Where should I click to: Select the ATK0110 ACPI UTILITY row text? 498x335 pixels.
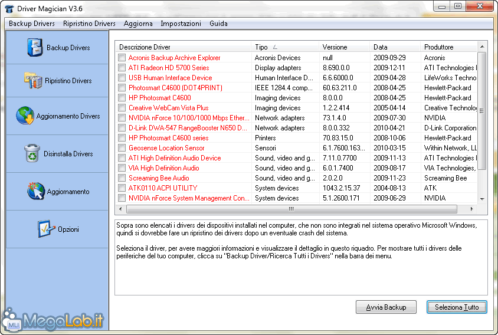(x=163, y=188)
